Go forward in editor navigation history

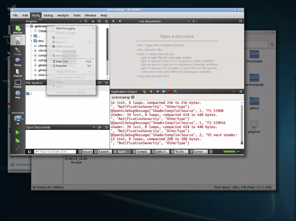(120, 21)
